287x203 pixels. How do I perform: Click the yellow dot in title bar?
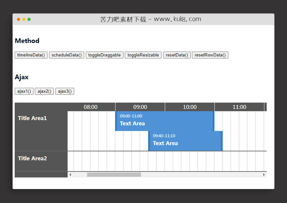click(x=24, y=19)
